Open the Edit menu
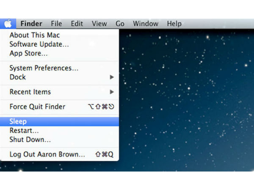 77,24
